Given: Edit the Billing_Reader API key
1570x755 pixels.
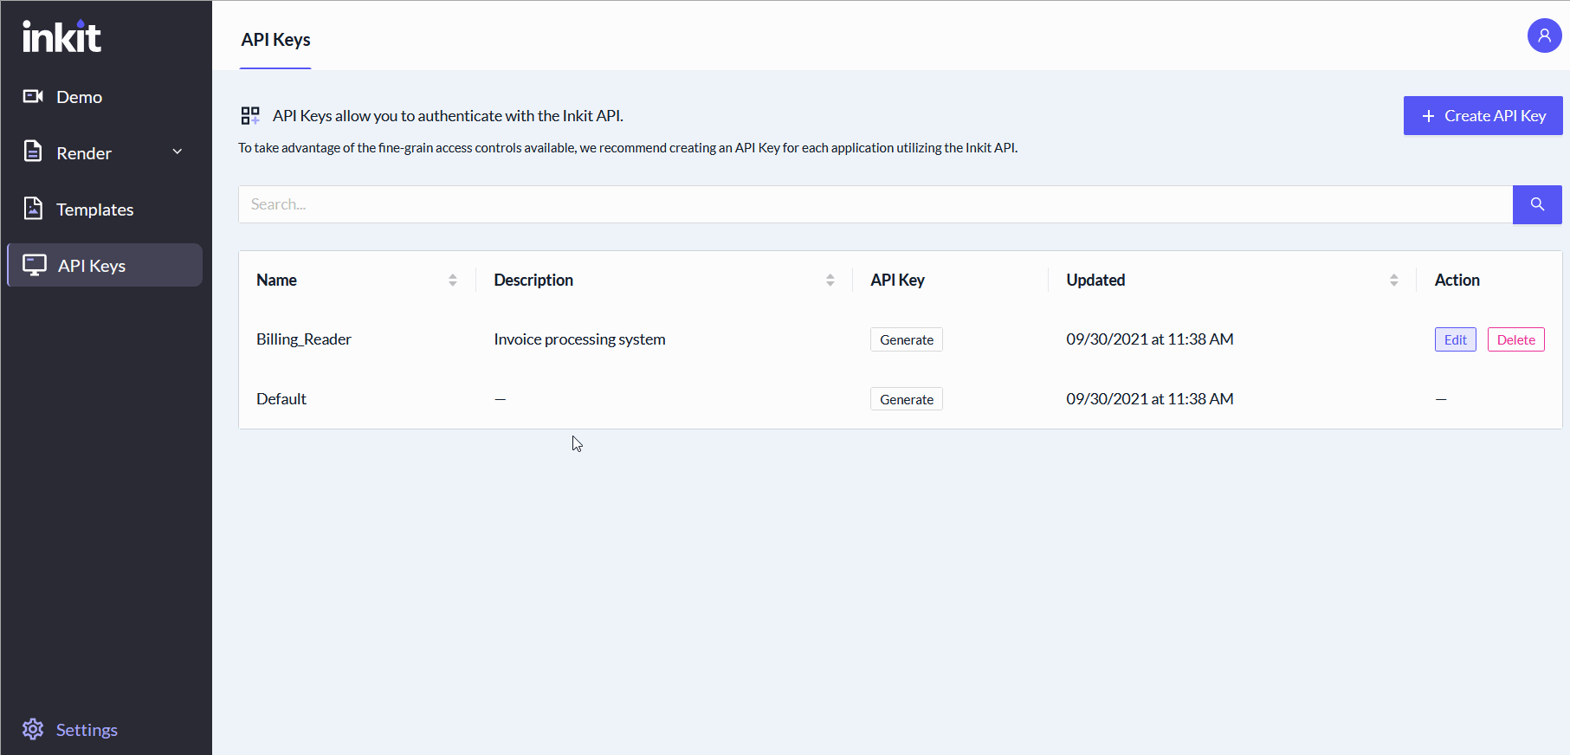Looking at the screenshot, I should 1455,339.
